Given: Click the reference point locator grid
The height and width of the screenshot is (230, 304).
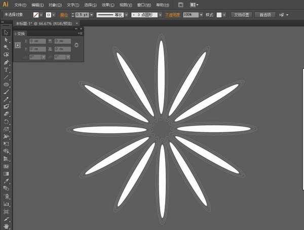Looking at the screenshot, I should [x=18, y=45].
